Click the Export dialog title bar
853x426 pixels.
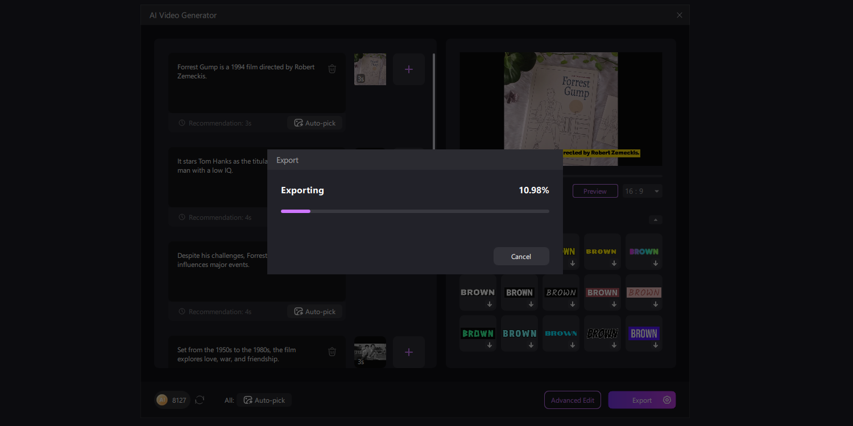click(415, 160)
